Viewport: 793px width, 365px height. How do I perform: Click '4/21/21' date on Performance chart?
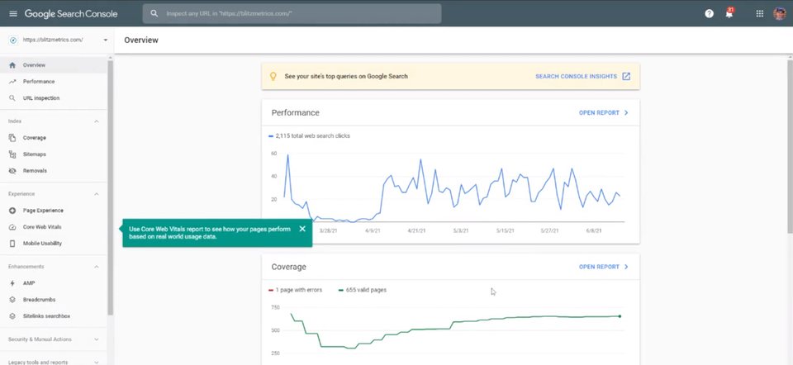point(416,230)
